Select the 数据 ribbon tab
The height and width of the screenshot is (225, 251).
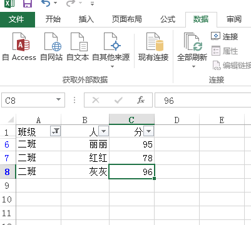coord(201,19)
